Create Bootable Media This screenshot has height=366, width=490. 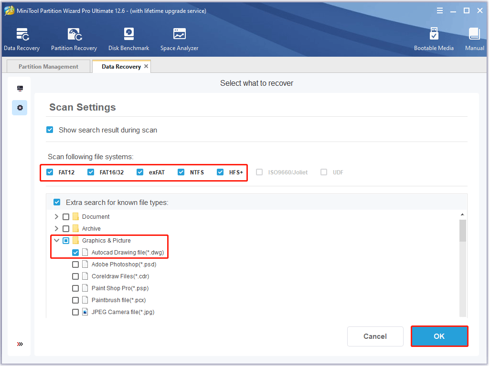click(x=434, y=38)
